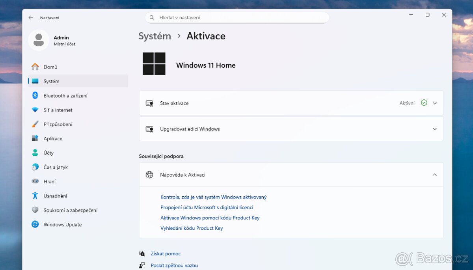Open the Domů home icon in sidebar
Viewport: 473px width, 270px height.
click(35, 67)
